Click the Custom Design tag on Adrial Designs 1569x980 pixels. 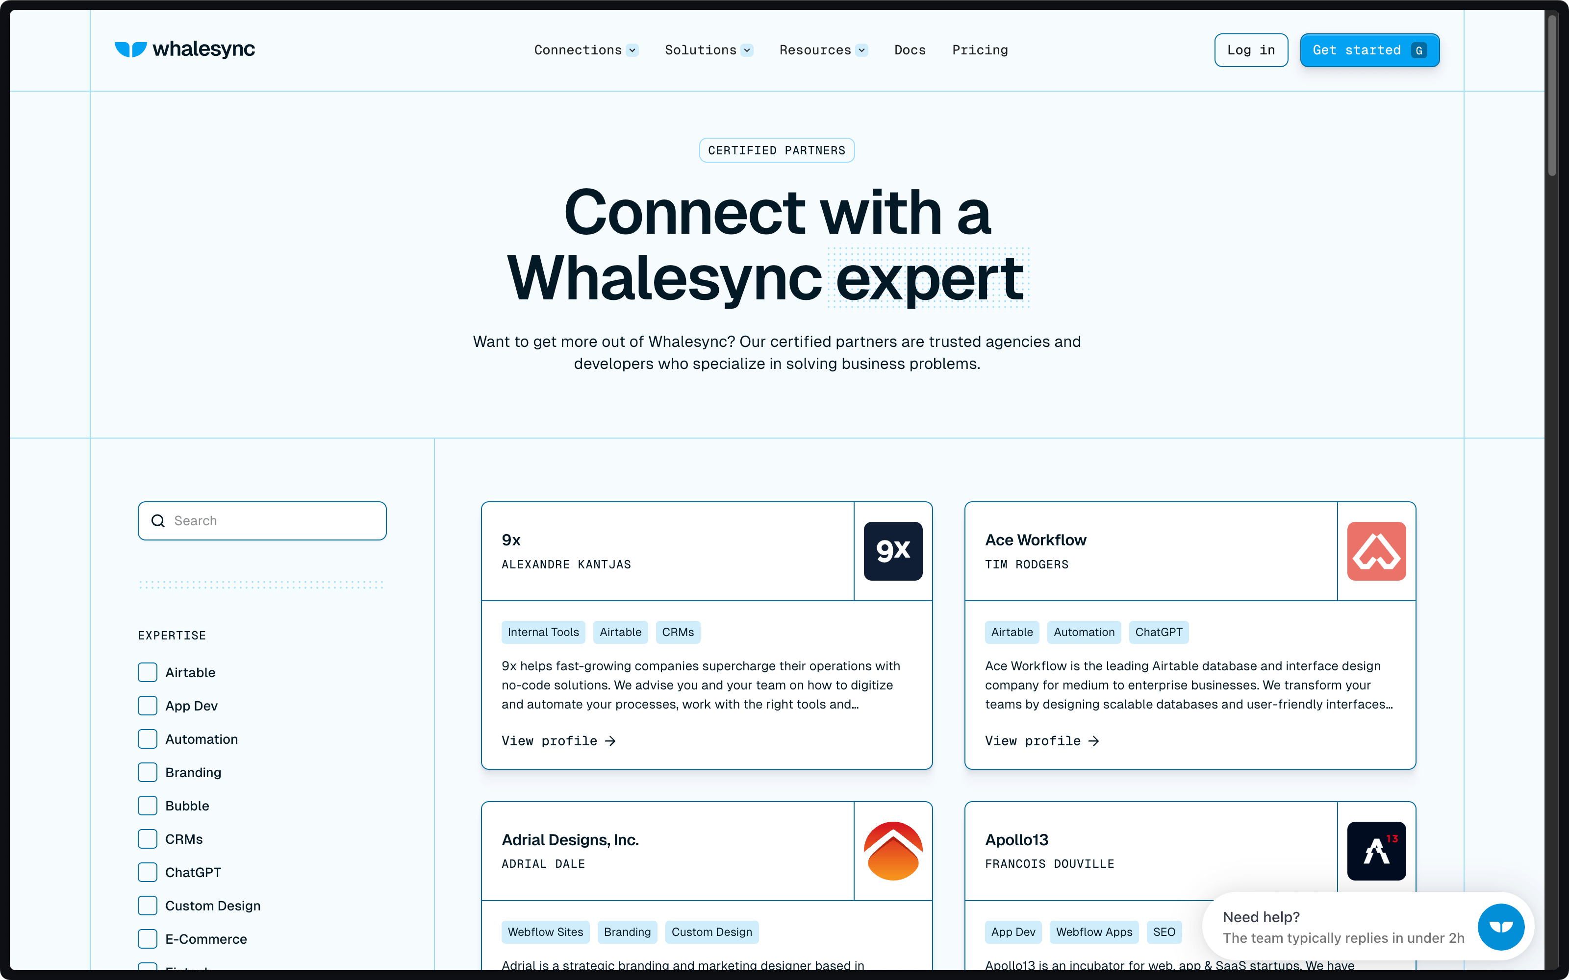(711, 932)
